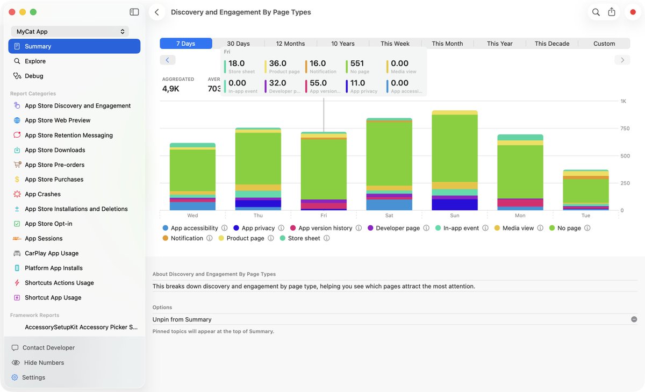Select Summary in the sidebar
The width and height of the screenshot is (645, 392).
[74, 46]
